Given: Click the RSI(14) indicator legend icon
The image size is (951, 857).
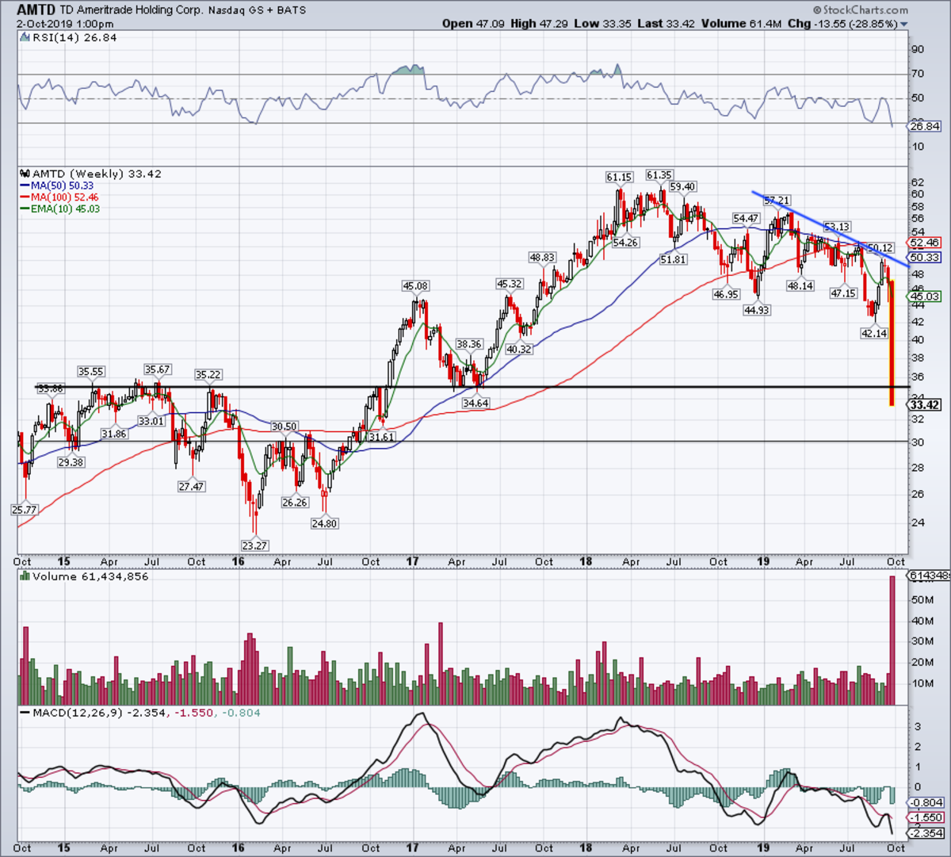Looking at the screenshot, I should click(25, 37).
